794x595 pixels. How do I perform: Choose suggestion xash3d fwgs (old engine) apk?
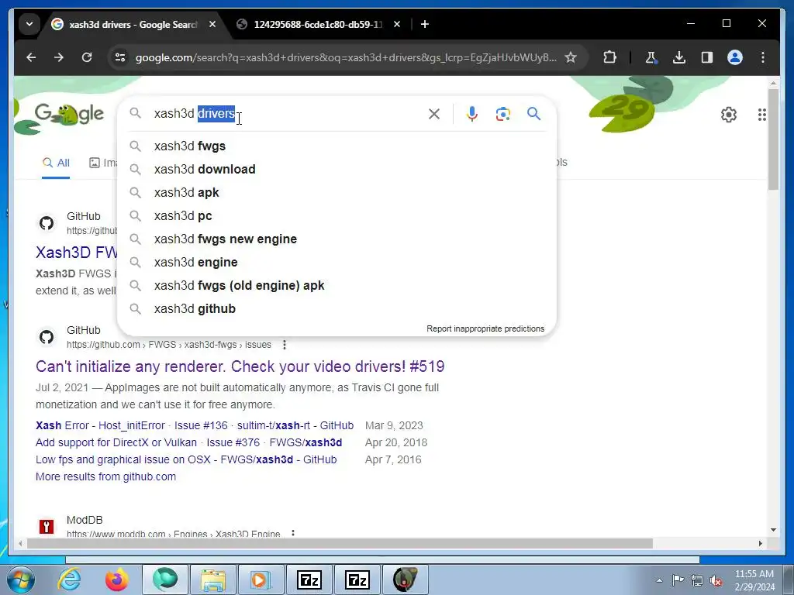click(x=337, y=286)
